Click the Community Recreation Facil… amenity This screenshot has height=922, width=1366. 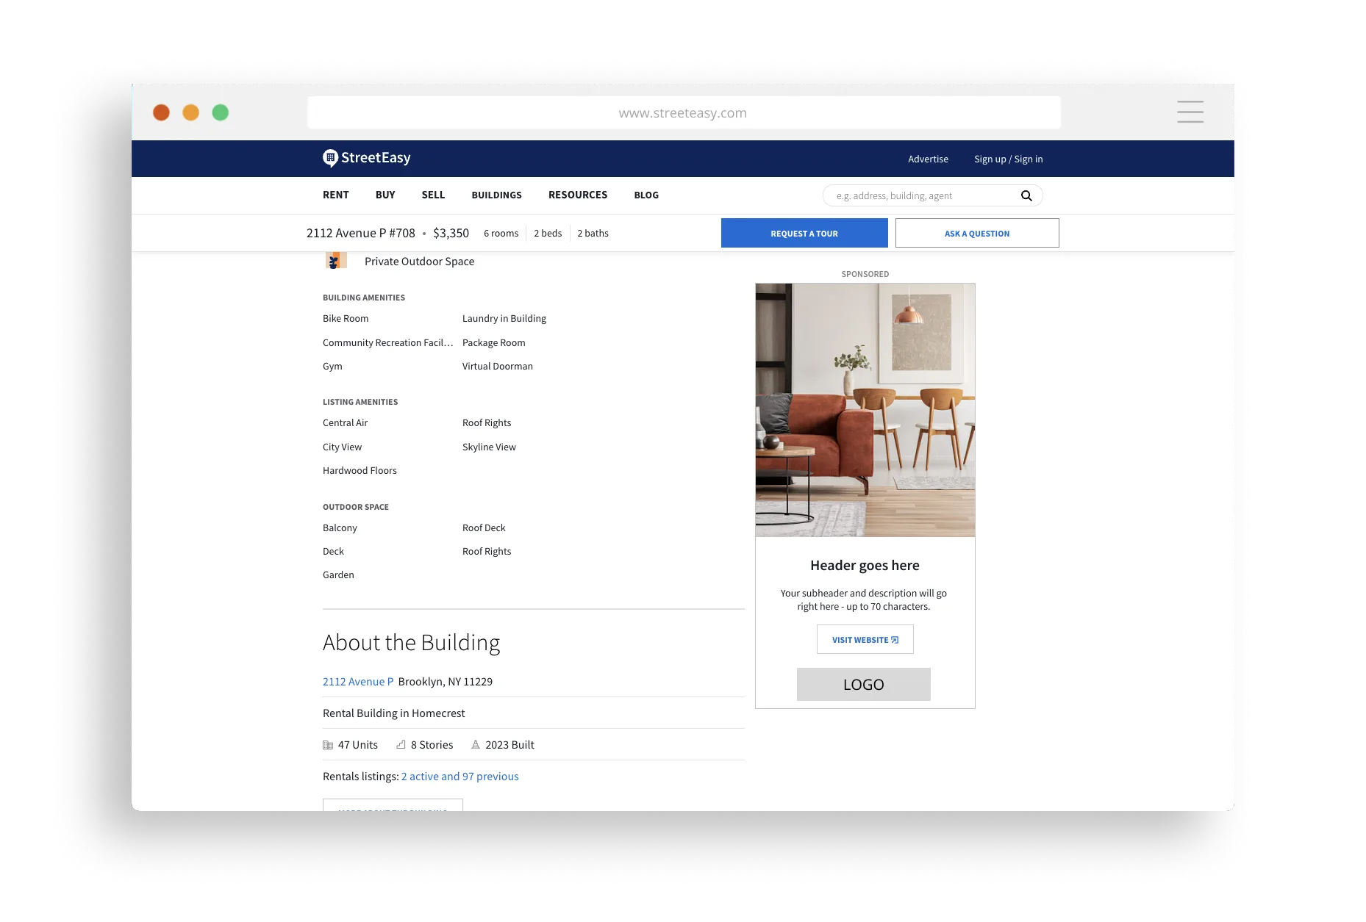(x=387, y=342)
